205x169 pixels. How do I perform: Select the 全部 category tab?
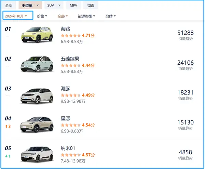coord(9,5)
